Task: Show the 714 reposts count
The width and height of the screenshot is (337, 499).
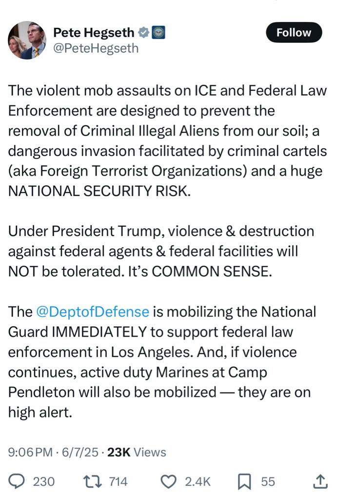Action: [x=119, y=482]
